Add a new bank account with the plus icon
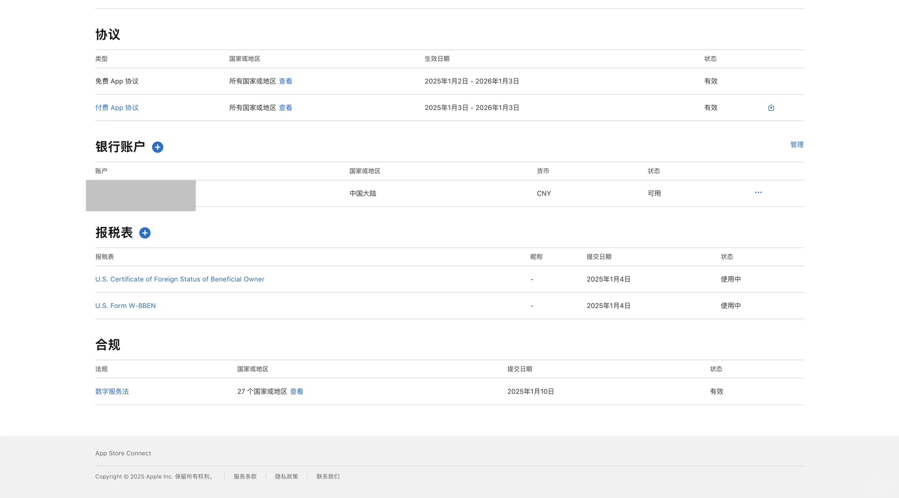899x498 pixels. click(x=158, y=147)
